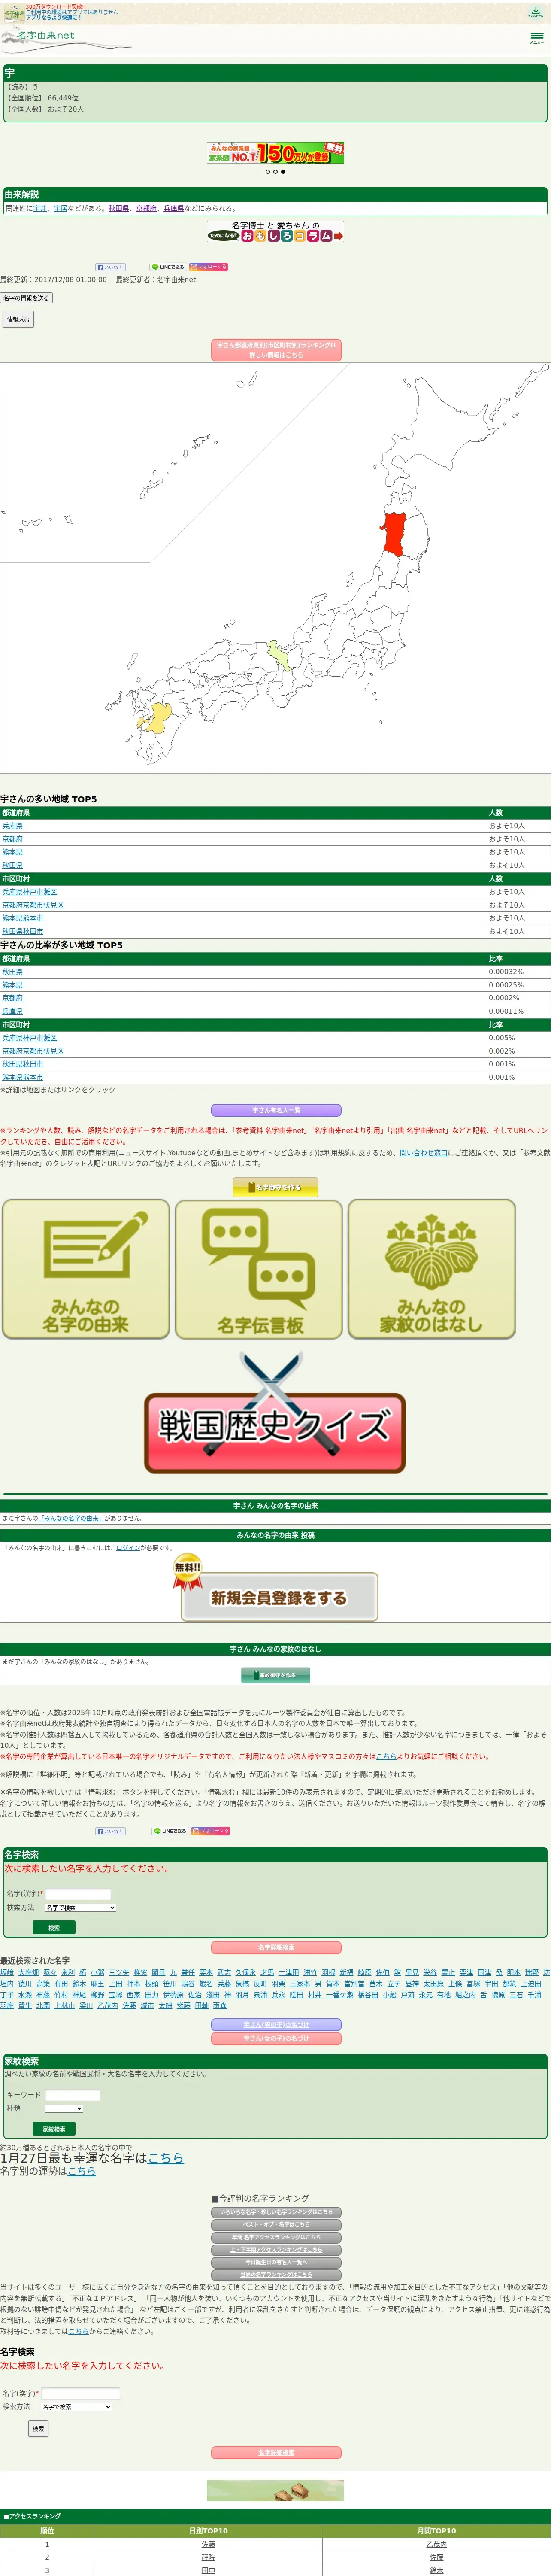Screen dimensions: 551x2576
Task: Click 宇さん(男の子)の名づけ button
Action: [276, 2025]
